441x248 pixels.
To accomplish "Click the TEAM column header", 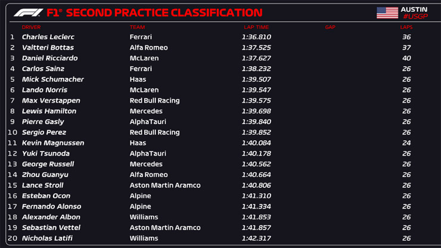I will coord(137,27).
